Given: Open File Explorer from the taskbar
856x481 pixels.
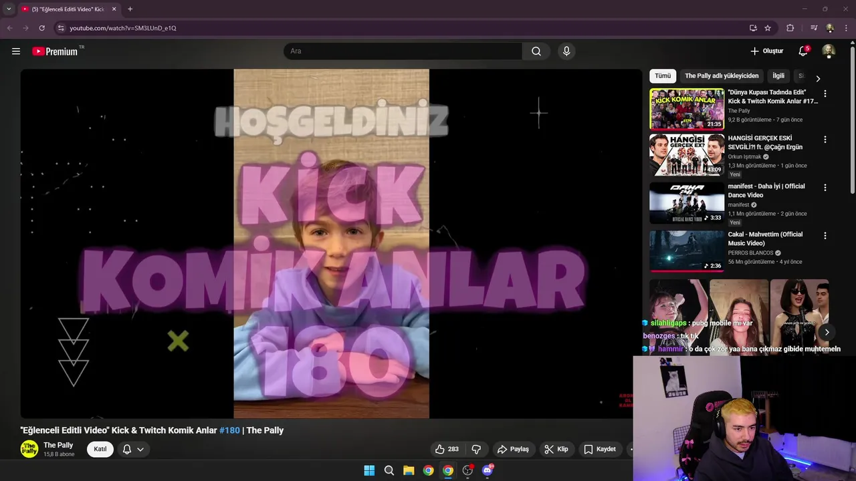Looking at the screenshot, I should coord(409,470).
